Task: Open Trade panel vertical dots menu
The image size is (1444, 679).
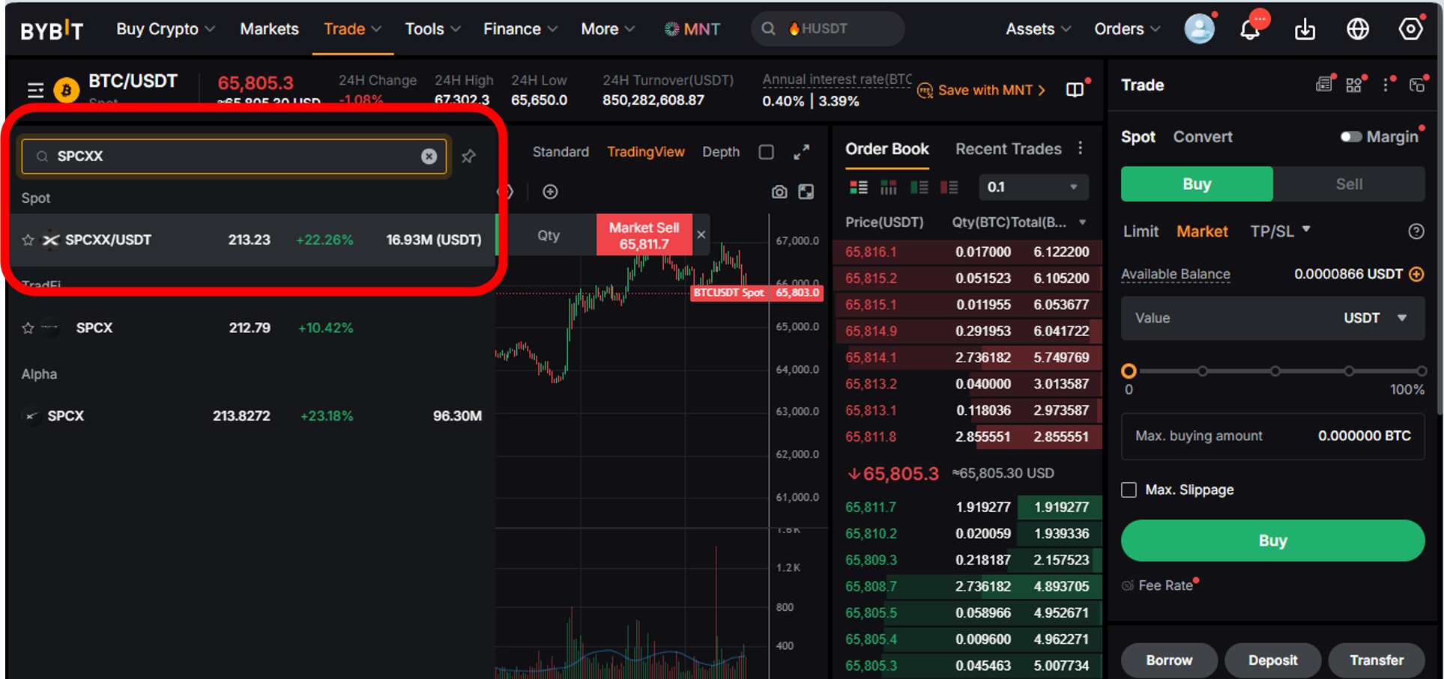Action: (1386, 85)
